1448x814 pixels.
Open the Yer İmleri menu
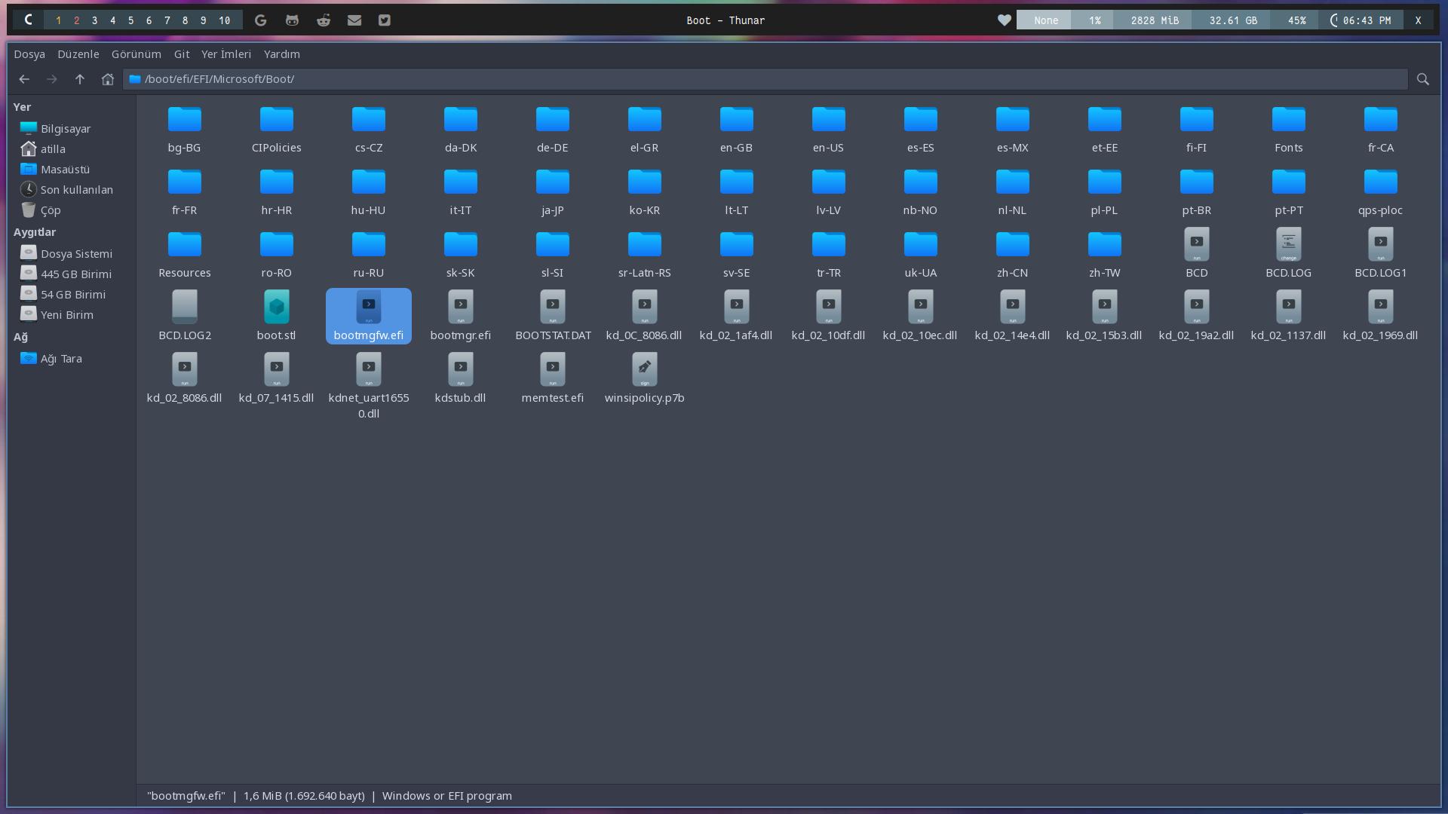225,54
